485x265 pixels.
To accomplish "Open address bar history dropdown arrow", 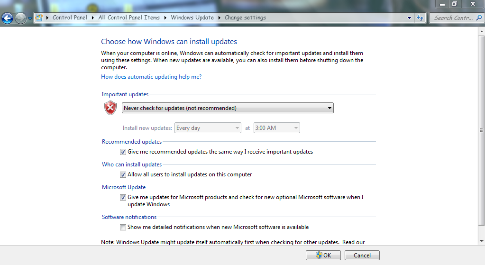I will point(409,18).
